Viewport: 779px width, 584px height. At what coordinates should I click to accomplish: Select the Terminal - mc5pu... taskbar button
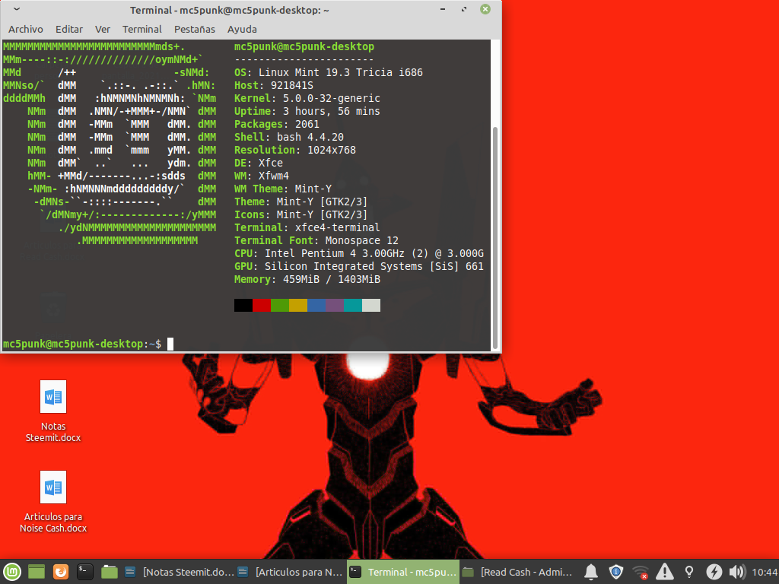coord(402,572)
